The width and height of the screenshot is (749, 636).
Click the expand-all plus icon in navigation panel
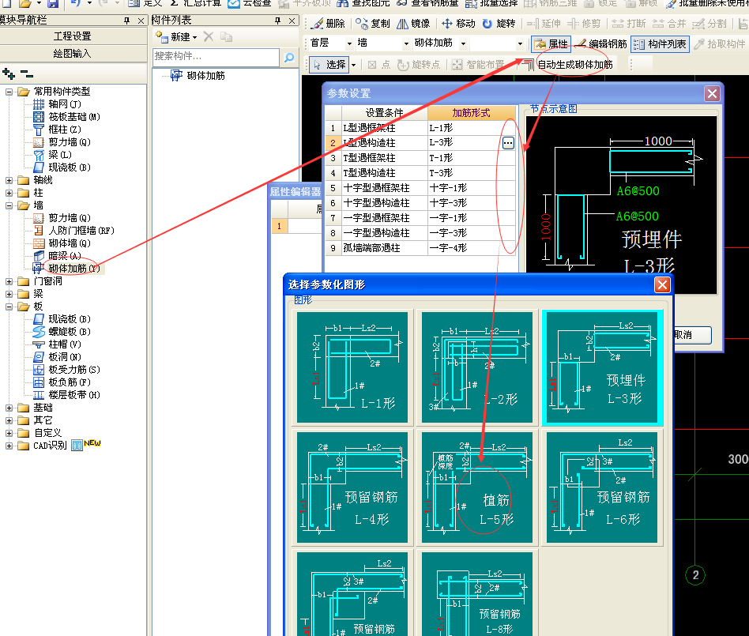(x=8, y=73)
